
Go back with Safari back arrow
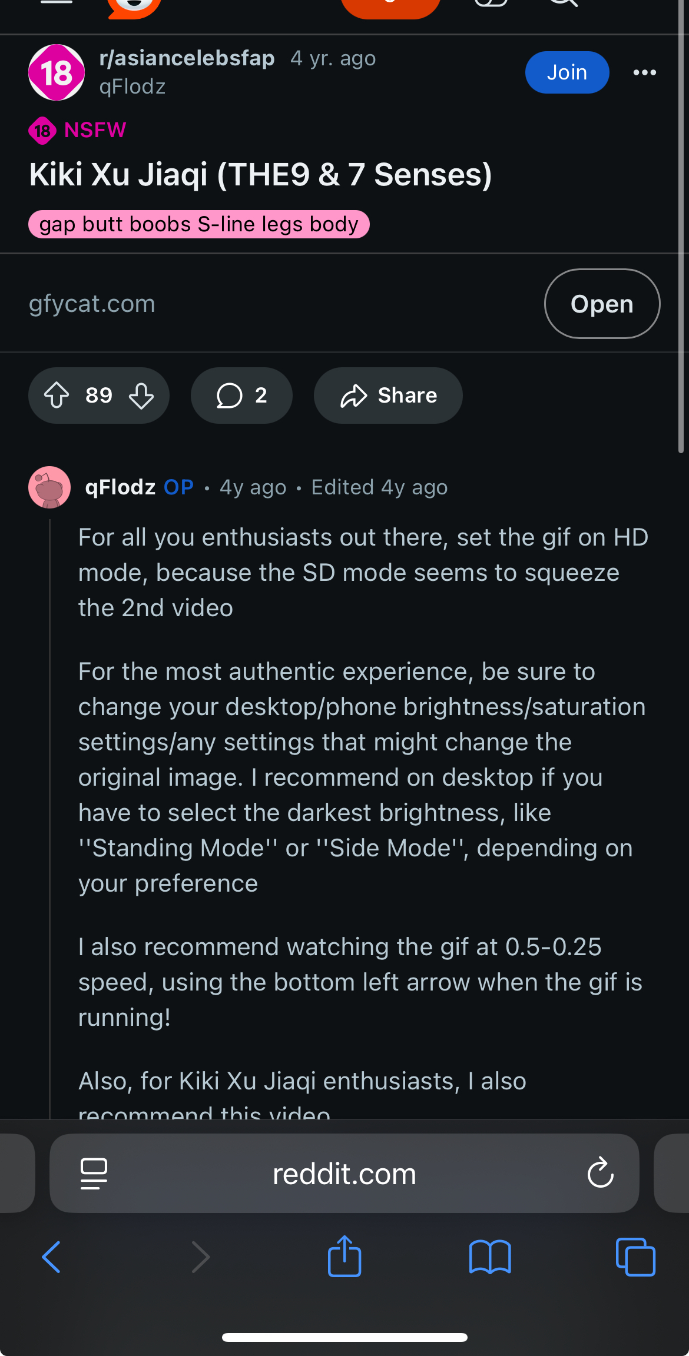coord(52,1257)
